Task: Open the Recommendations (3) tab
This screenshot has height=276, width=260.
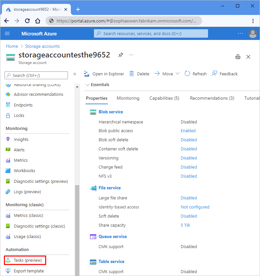Action: [x=212, y=98]
